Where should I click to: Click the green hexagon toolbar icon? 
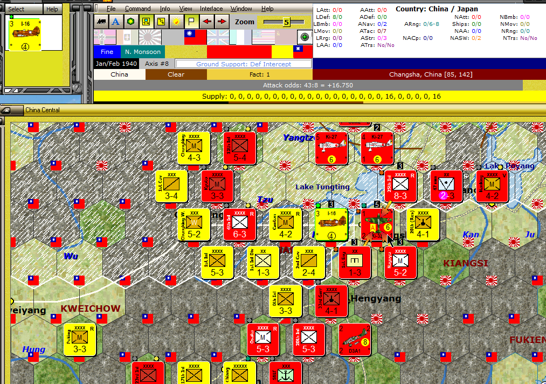coord(130,22)
